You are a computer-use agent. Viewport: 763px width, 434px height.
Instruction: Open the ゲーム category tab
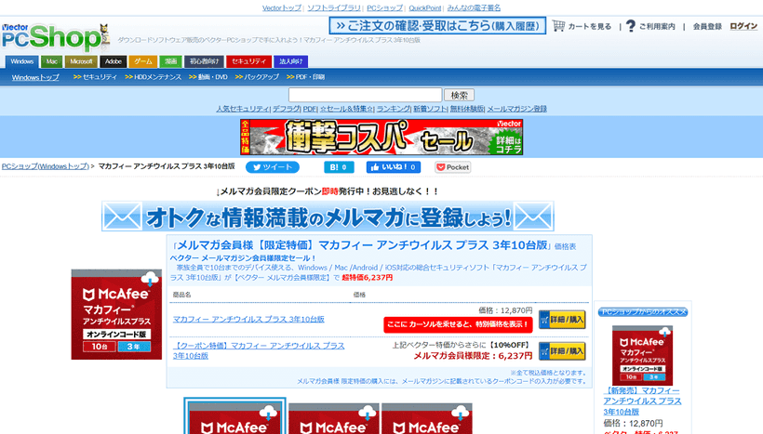[x=143, y=61]
